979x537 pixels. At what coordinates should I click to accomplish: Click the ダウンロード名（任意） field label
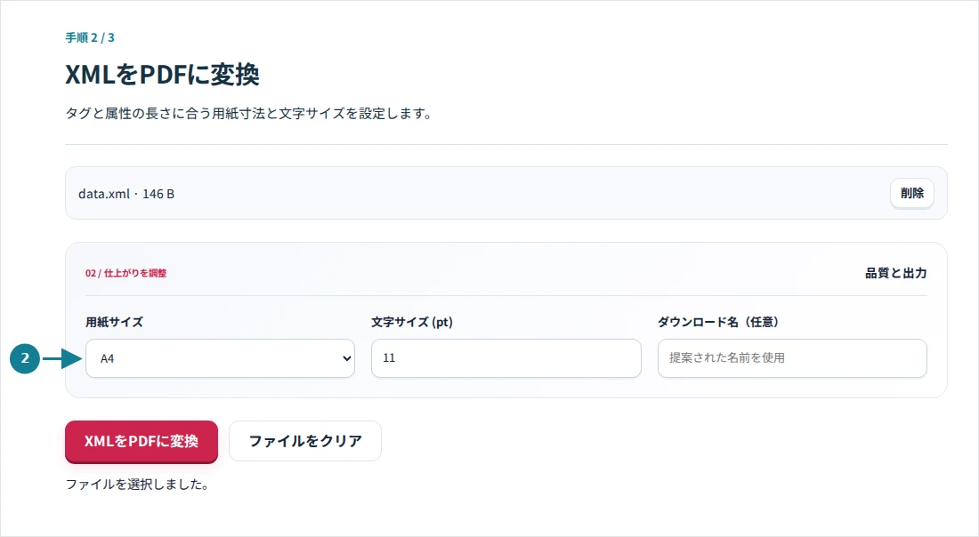pos(718,322)
